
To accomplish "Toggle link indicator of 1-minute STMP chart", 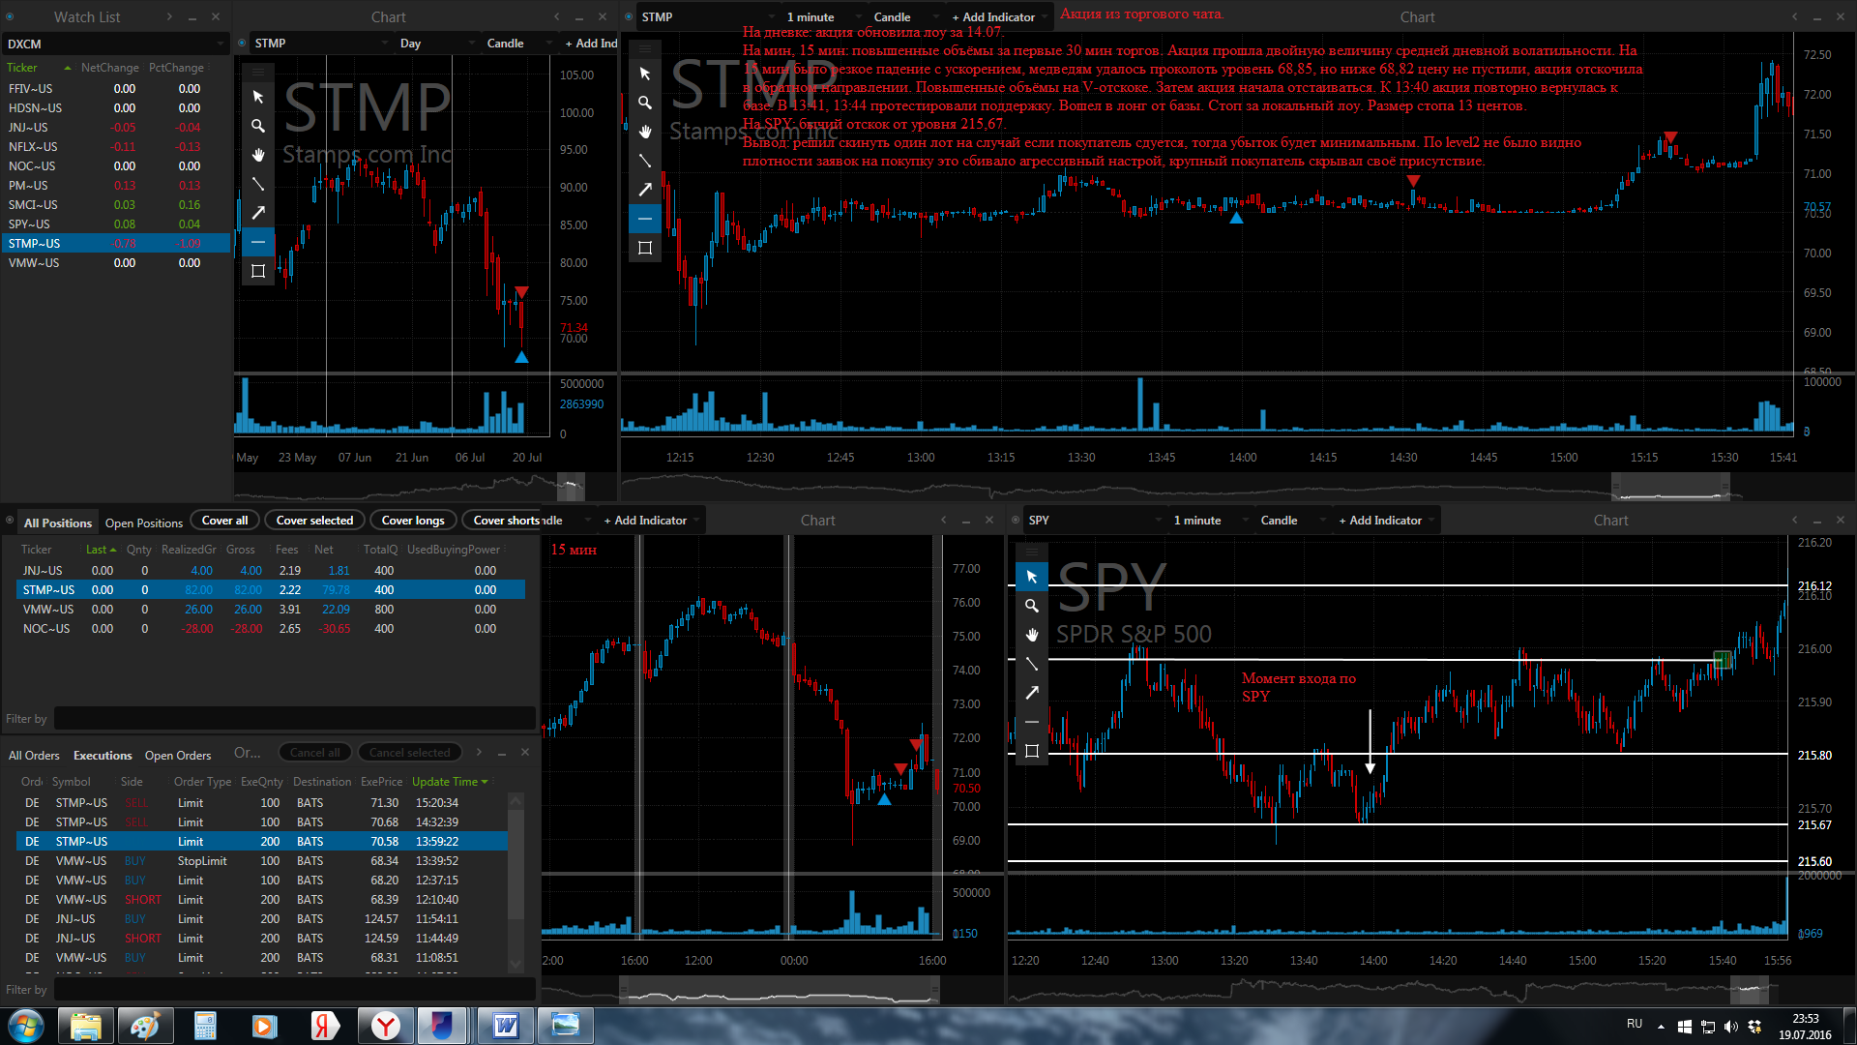I will click(x=629, y=16).
